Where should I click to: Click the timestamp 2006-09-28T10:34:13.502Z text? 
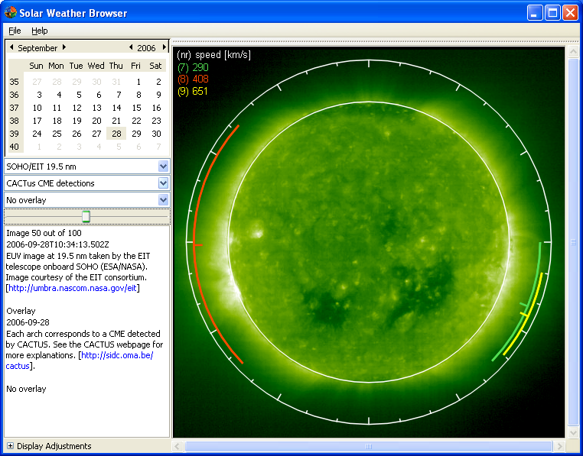pyautogui.click(x=57, y=244)
